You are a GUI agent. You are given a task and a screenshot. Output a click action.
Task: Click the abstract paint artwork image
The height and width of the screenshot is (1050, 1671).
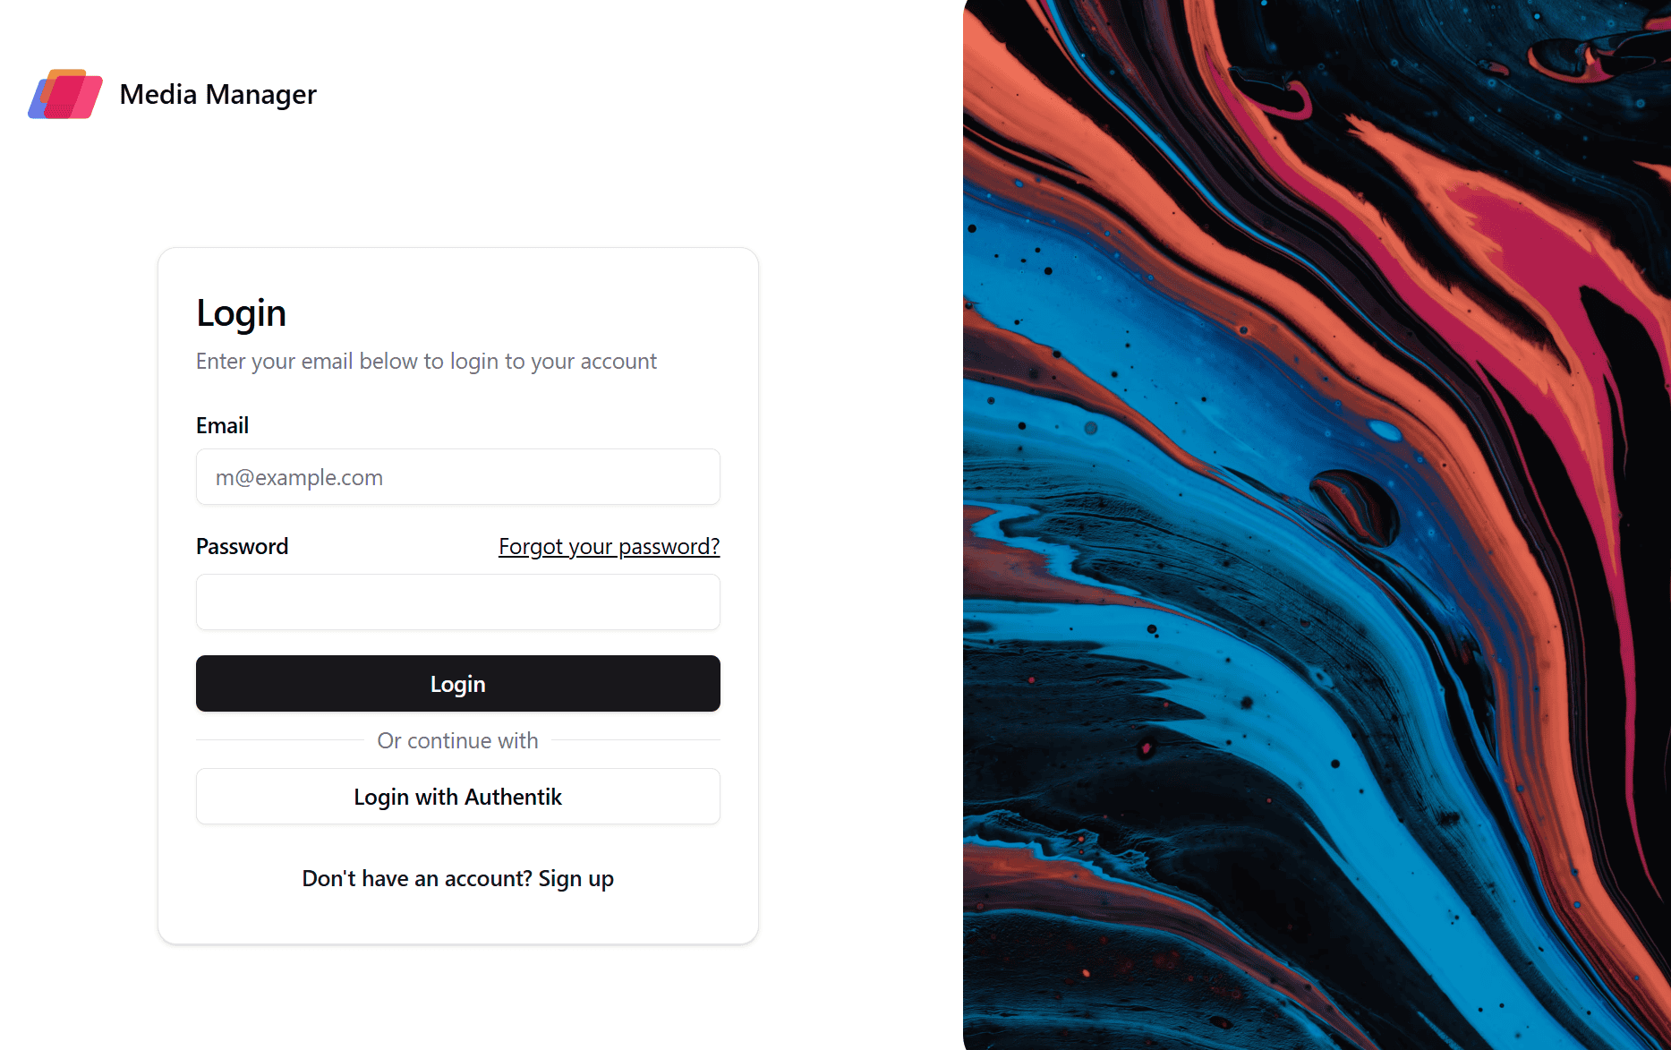tap(1316, 525)
